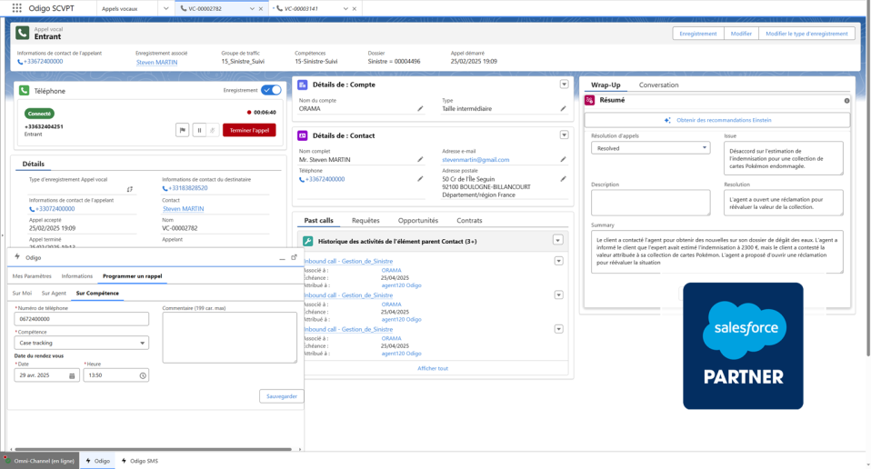Expand the Détails de Compte actions menu

(x=564, y=85)
